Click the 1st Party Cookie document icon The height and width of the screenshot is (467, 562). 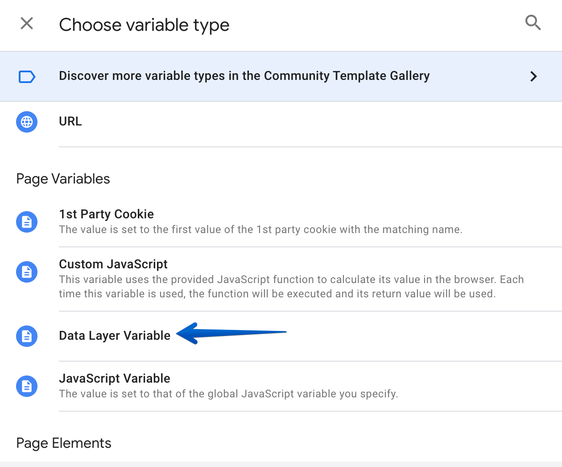tap(27, 222)
